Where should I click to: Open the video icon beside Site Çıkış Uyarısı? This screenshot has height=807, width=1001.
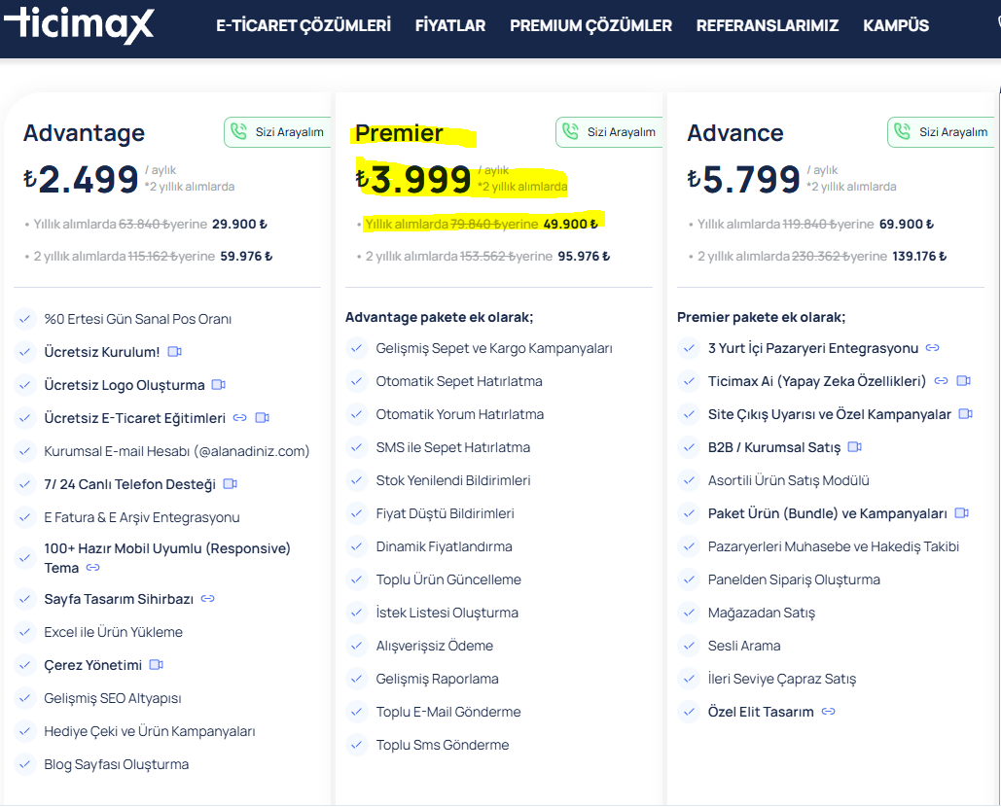coord(966,414)
